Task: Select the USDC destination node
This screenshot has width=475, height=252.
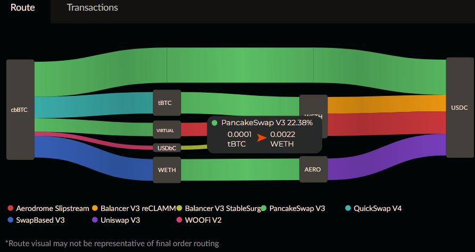Action: 460,108
